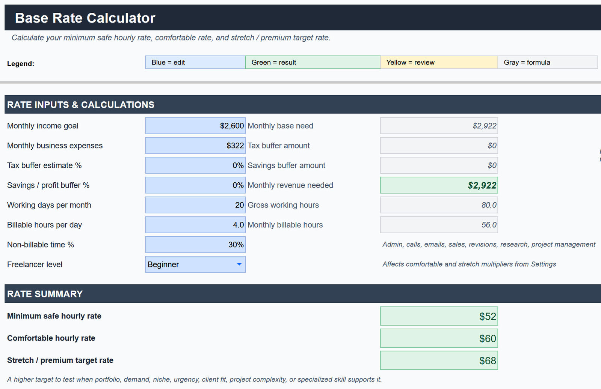
Task: Click the Savings buffer amount $0 cell
Action: pos(439,165)
